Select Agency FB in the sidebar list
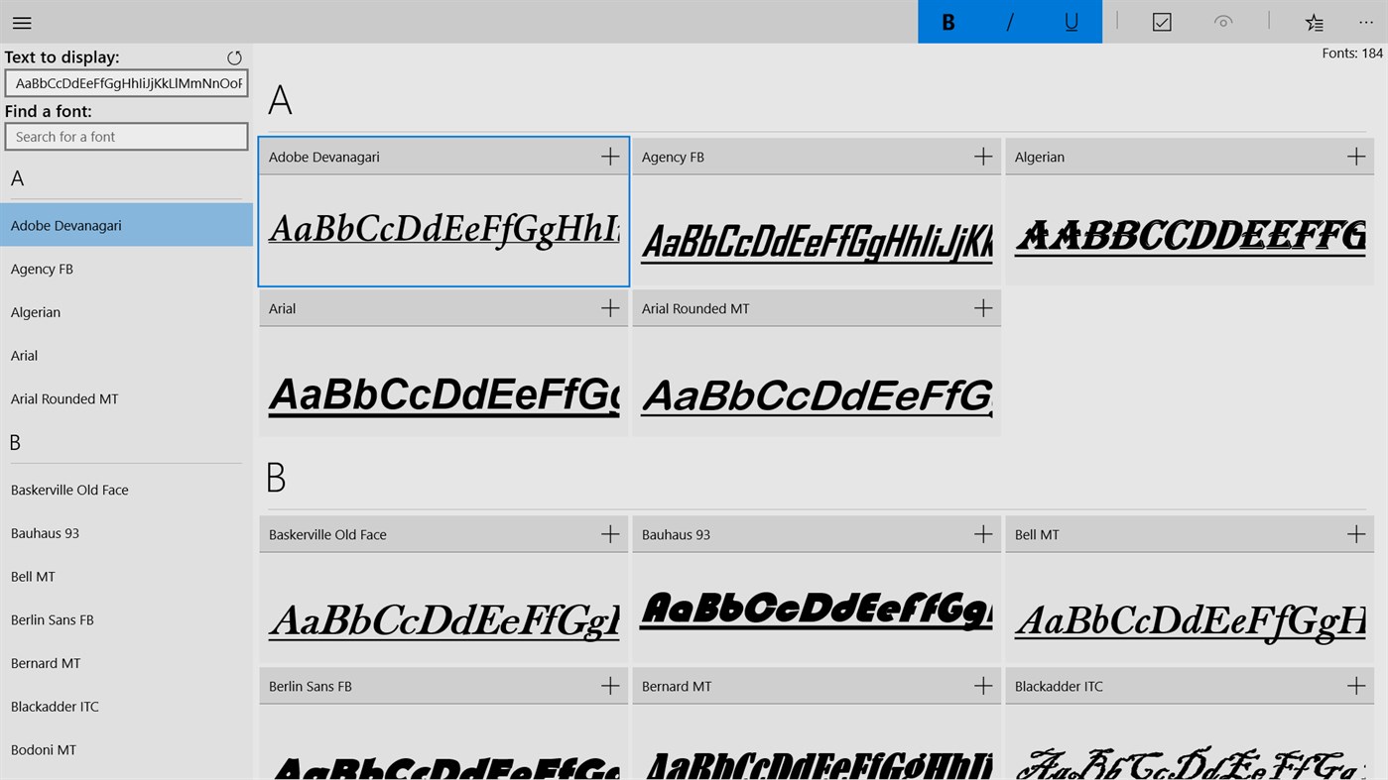Viewport: 1388px width, 780px height. tap(126, 269)
